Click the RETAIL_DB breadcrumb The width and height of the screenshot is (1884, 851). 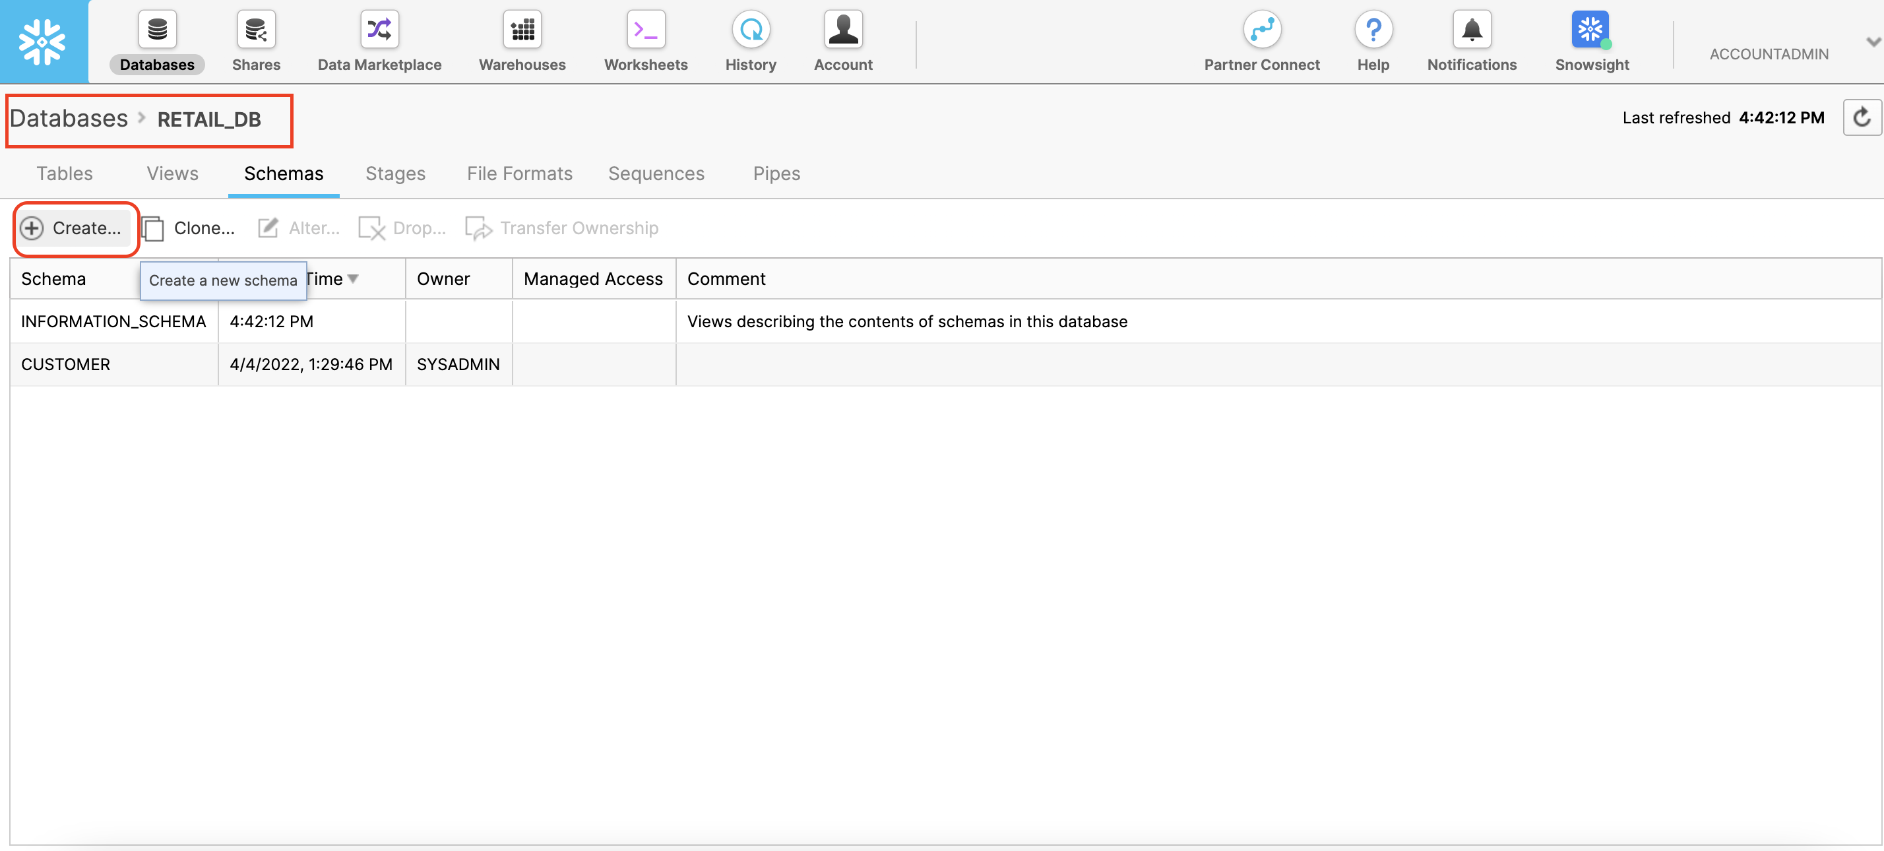click(209, 119)
